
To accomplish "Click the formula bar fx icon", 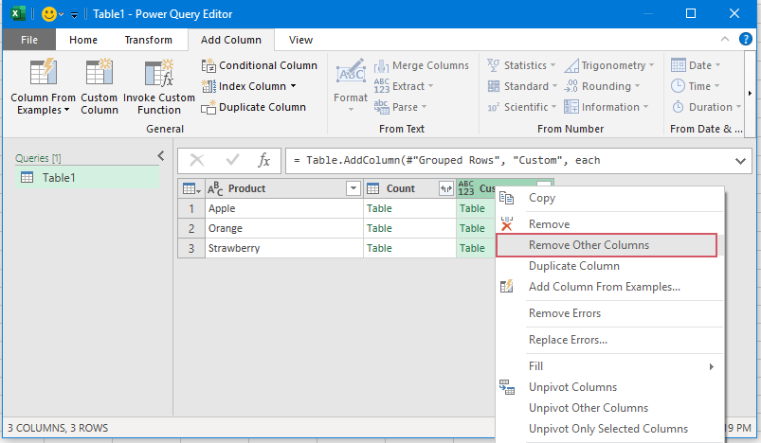I will (x=264, y=160).
